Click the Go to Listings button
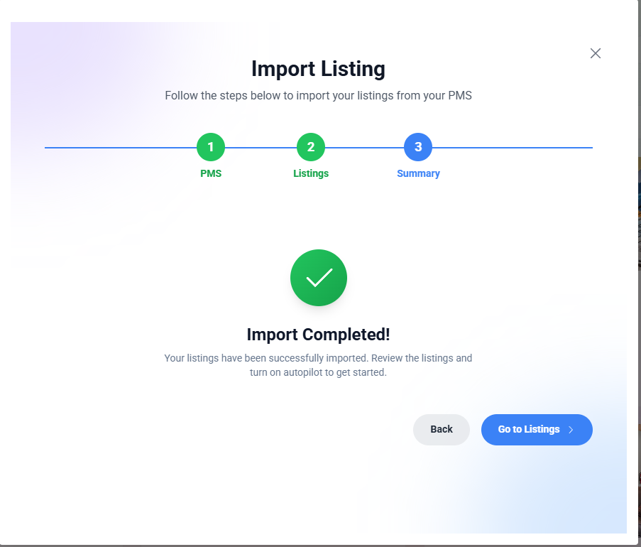 click(x=533, y=430)
